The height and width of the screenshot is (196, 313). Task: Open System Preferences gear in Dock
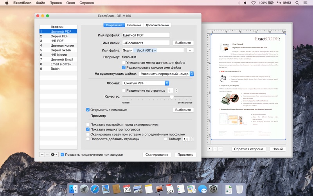pyautogui.click(x=213, y=189)
